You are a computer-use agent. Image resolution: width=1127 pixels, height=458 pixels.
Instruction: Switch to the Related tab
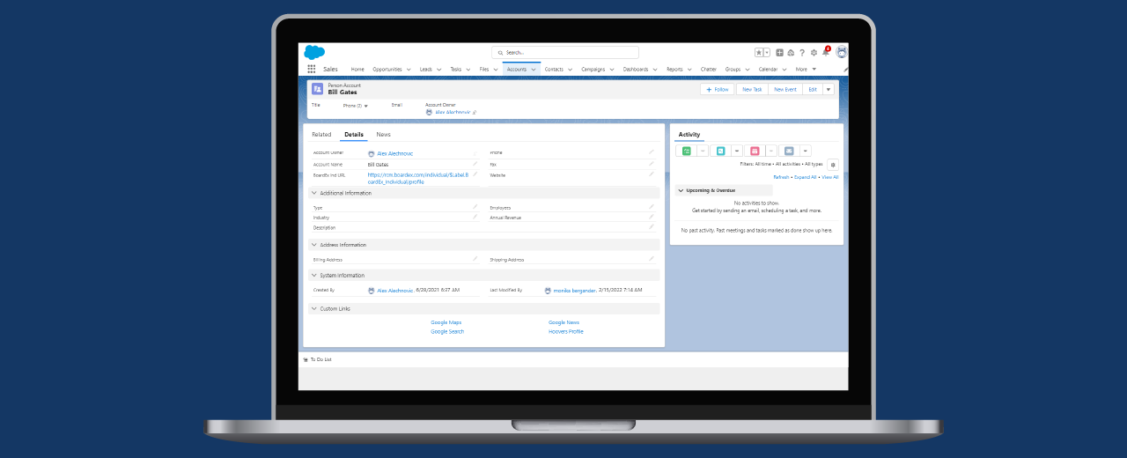321,135
